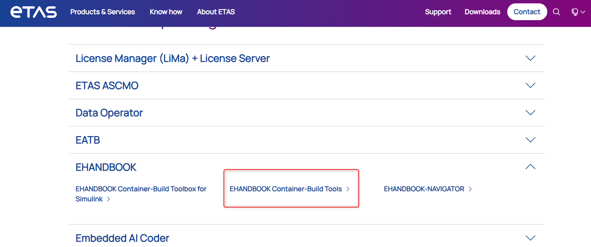Click the Embedded AI Coder heading
The height and width of the screenshot is (247, 591).
122,238
